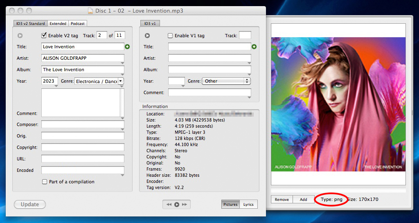Open the V1 Album suggestions arrow
419x223 pixels.
(249, 75)
